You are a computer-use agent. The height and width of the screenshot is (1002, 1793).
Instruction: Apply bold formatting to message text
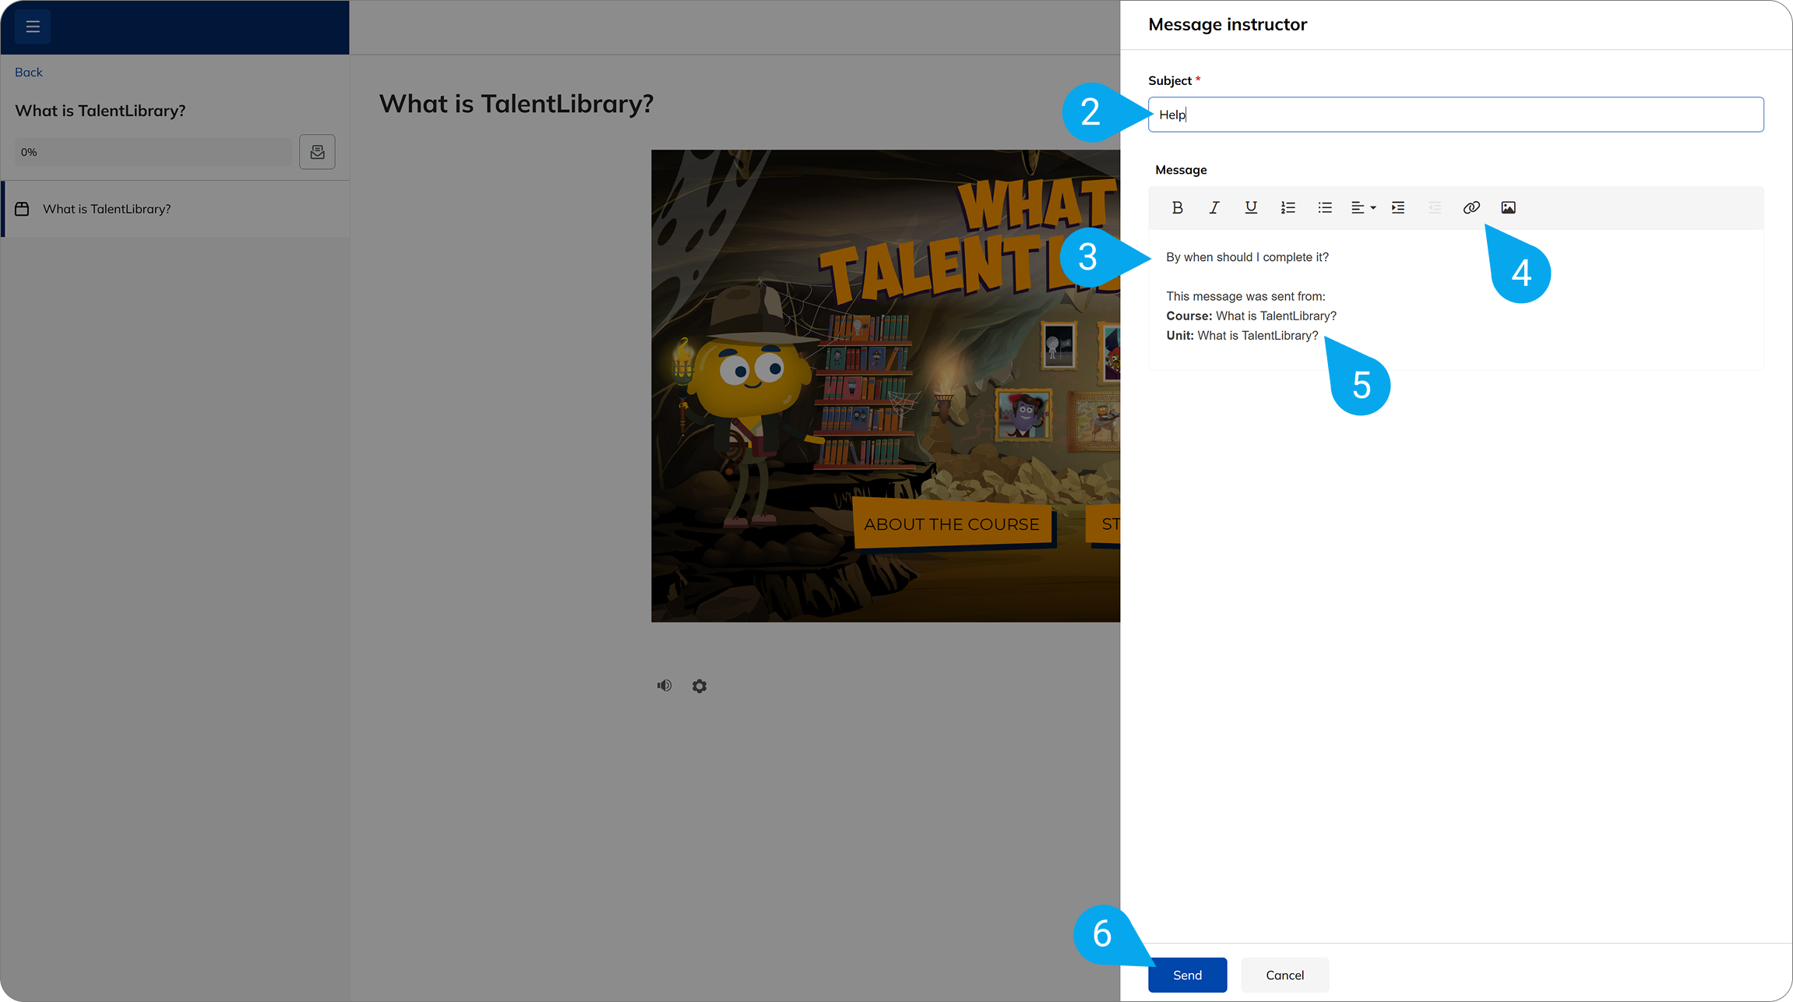[x=1177, y=207]
